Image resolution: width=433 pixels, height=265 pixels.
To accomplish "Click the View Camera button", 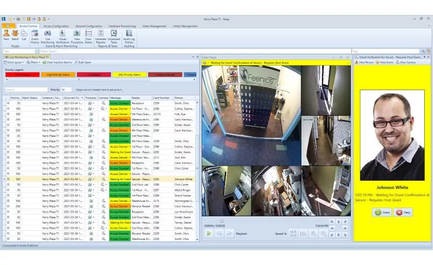I will tap(406, 63).
